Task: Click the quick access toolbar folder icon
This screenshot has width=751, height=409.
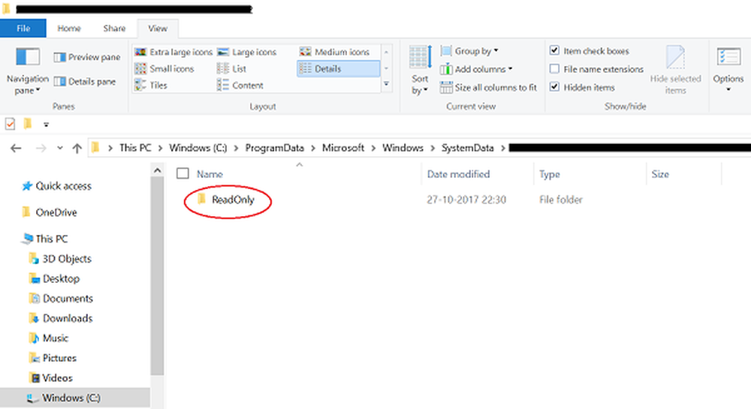Action: (28, 125)
